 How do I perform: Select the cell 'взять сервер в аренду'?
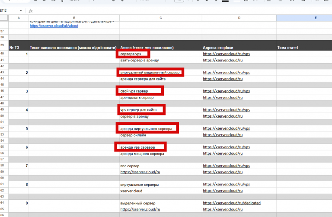pos(161,60)
